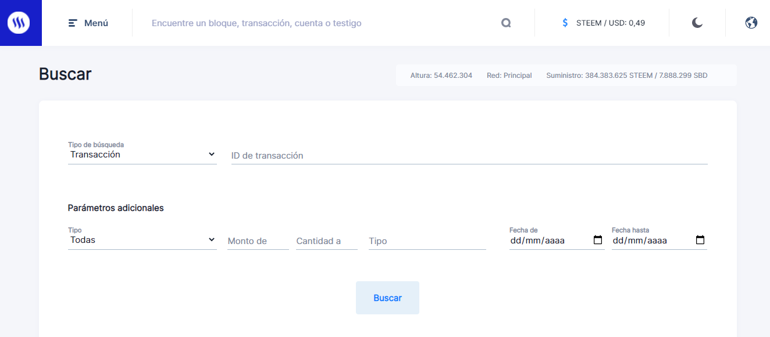Expand the Tipo Todas dropdown
The width and height of the screenshot is (770, 337).
142,240
